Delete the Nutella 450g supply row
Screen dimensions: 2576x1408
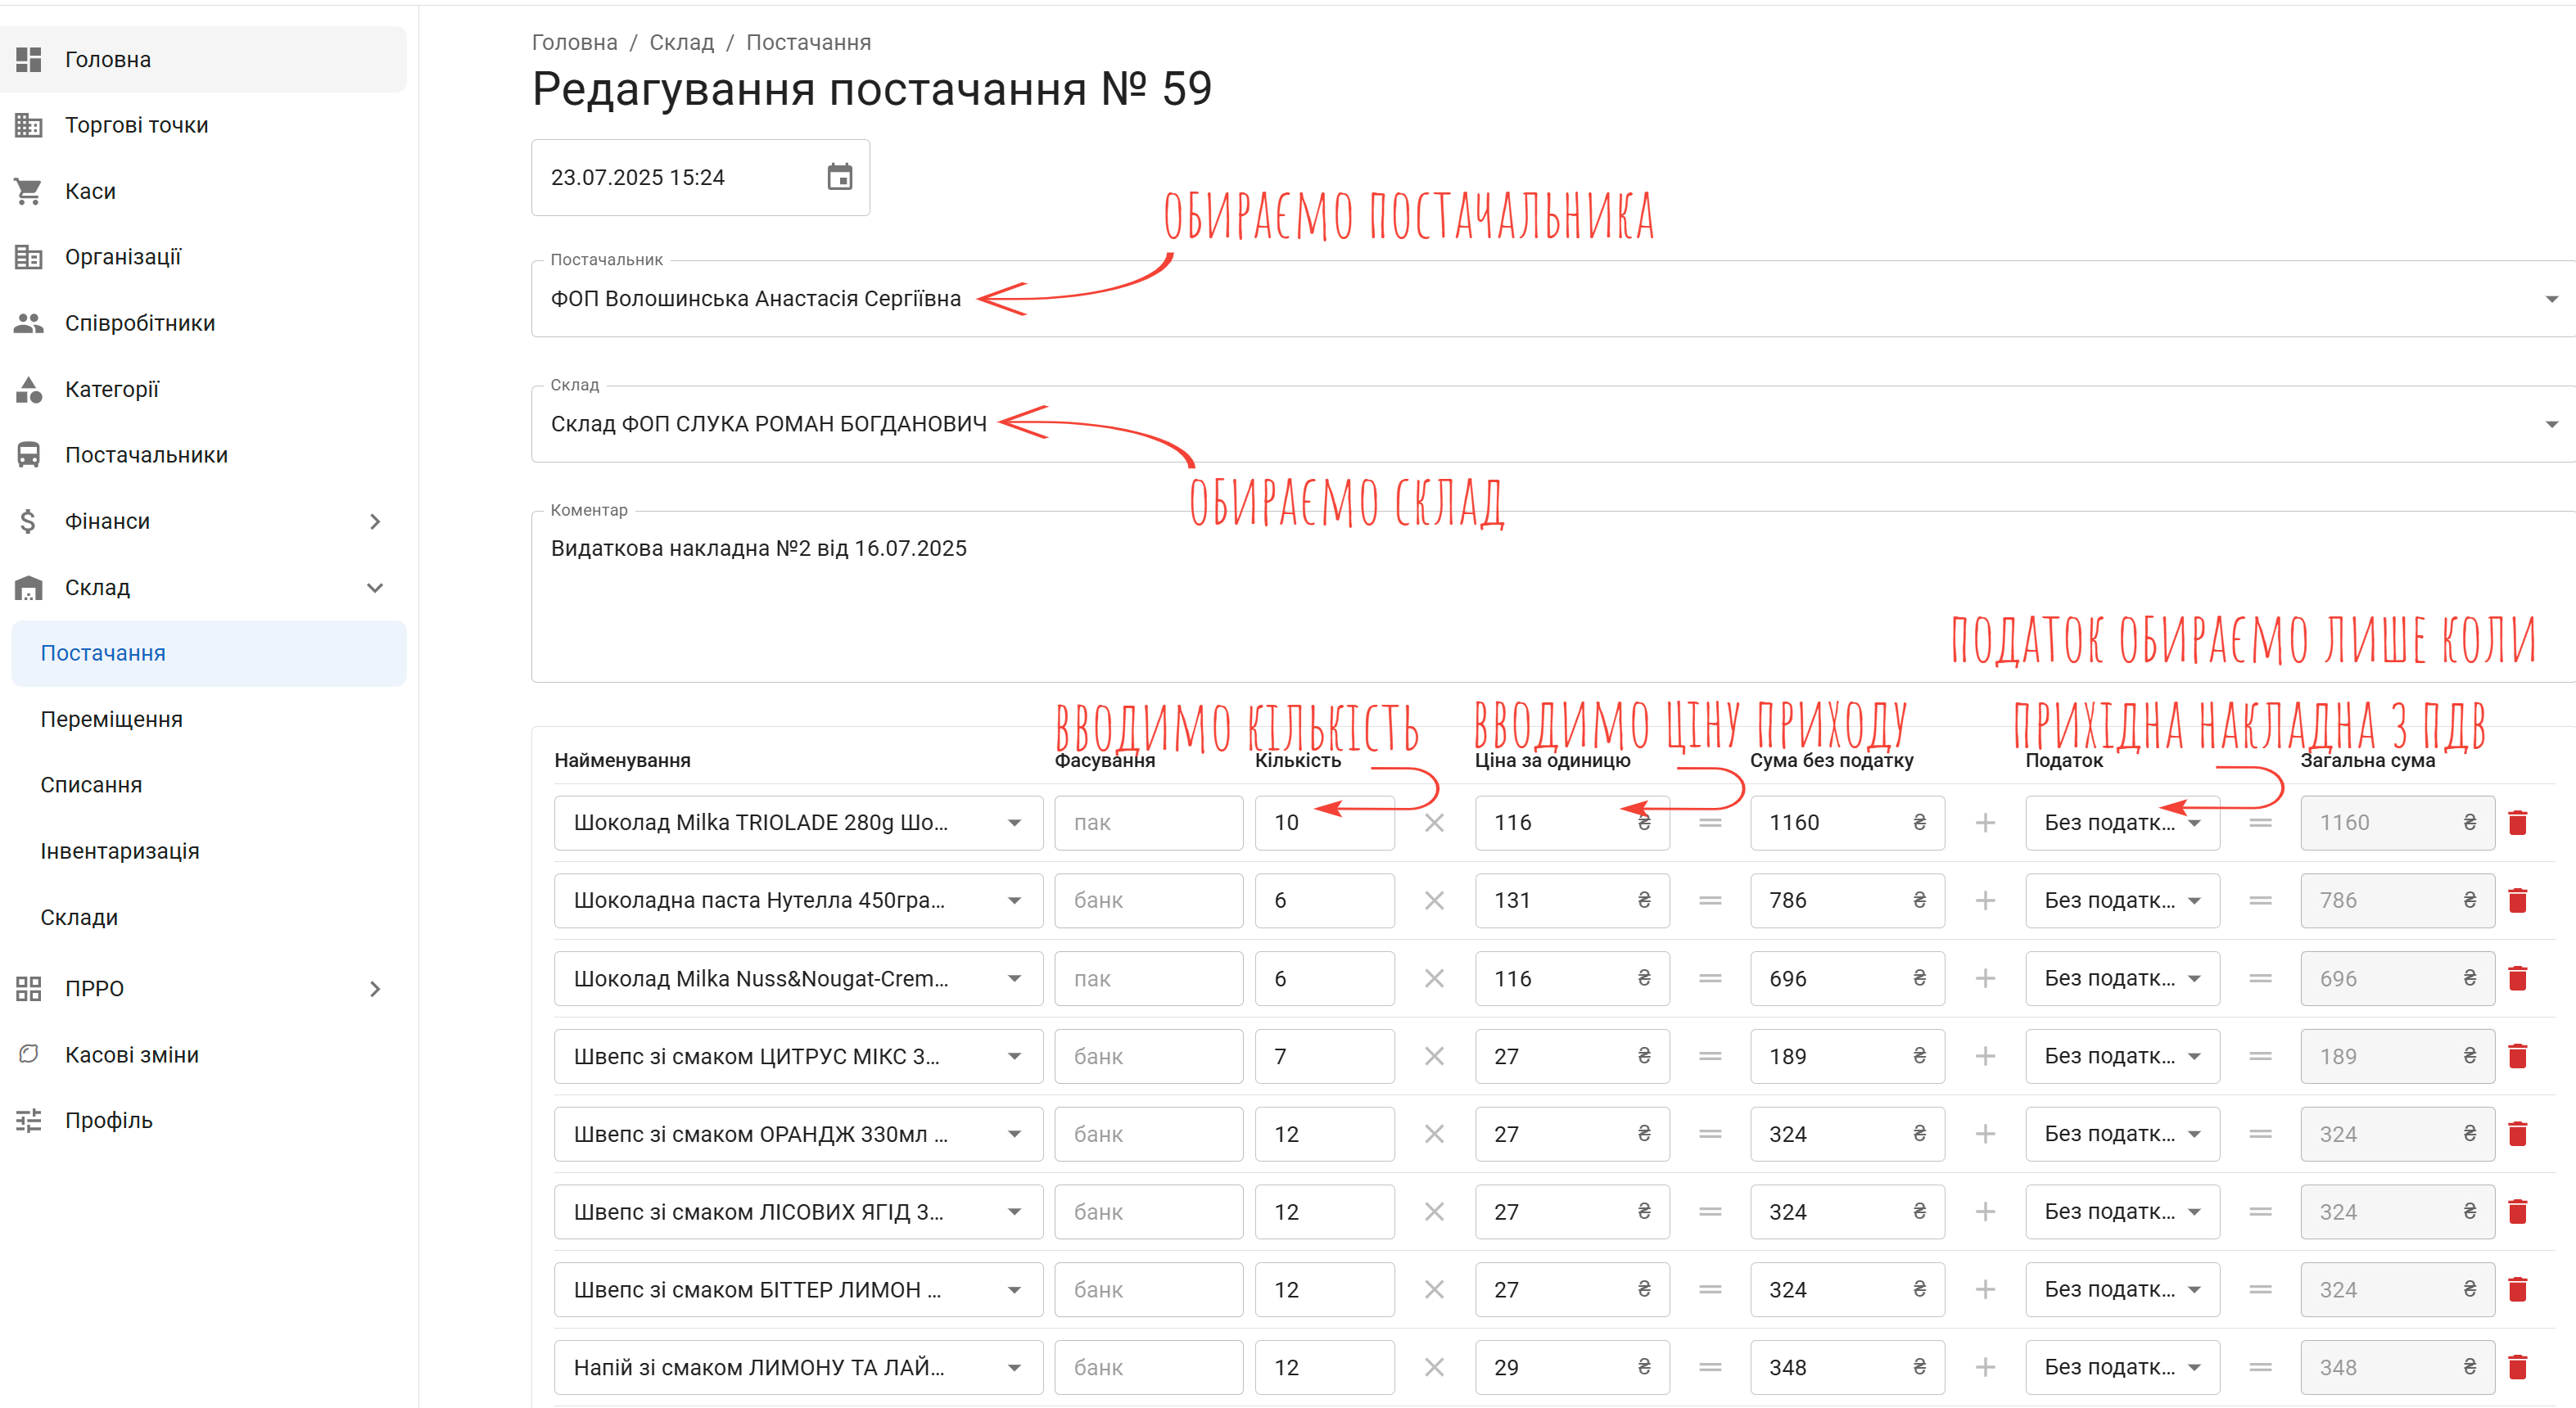click(x=2517, y=900)
